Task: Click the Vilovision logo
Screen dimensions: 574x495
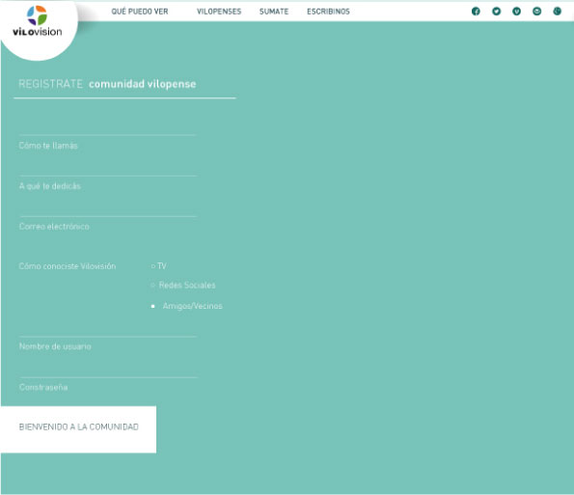Action: pyautogui.click(x=38, y=22)
